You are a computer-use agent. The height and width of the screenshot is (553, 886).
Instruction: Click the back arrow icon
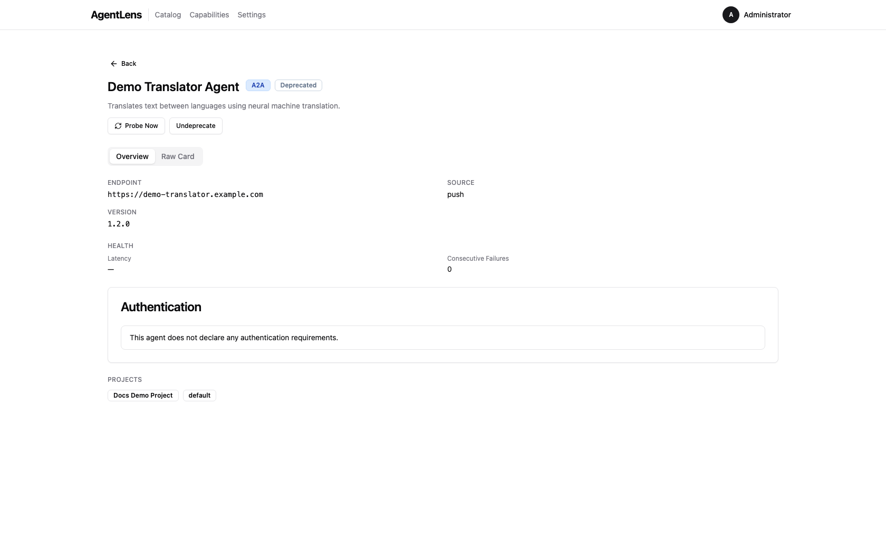click(113, 63)
